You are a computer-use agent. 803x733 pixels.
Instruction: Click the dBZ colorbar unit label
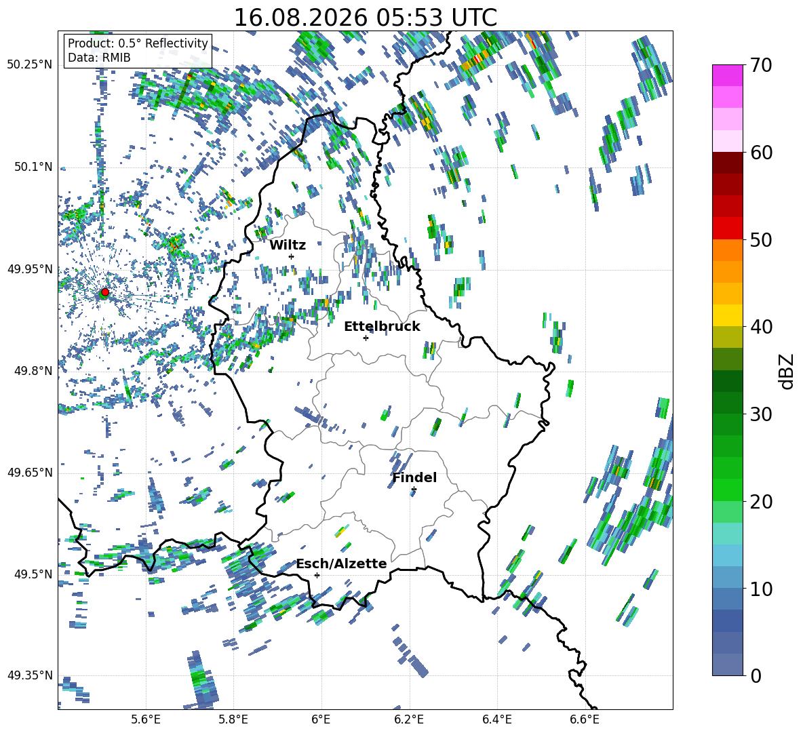pyautogui.click(x=787, y=371)
